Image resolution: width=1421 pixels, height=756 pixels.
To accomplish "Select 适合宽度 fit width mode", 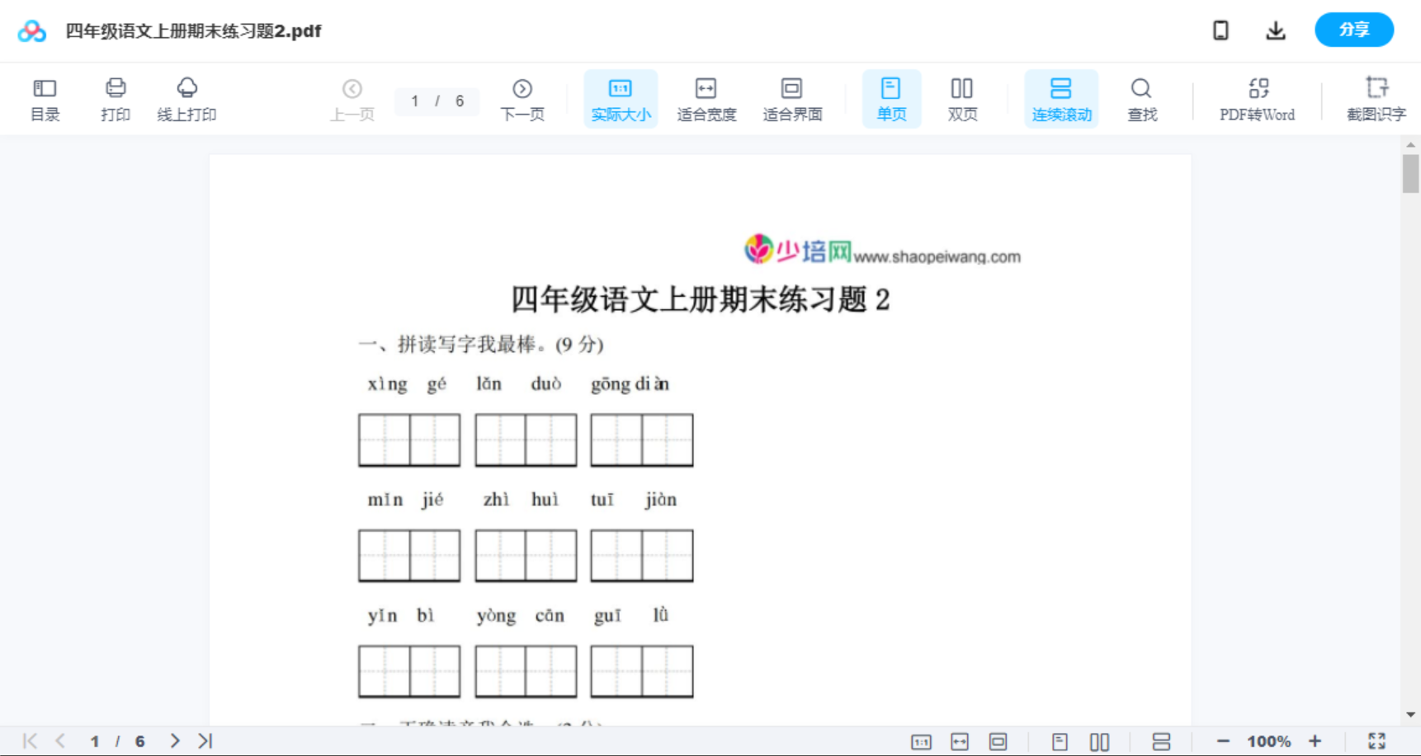I will coord(706,98).
